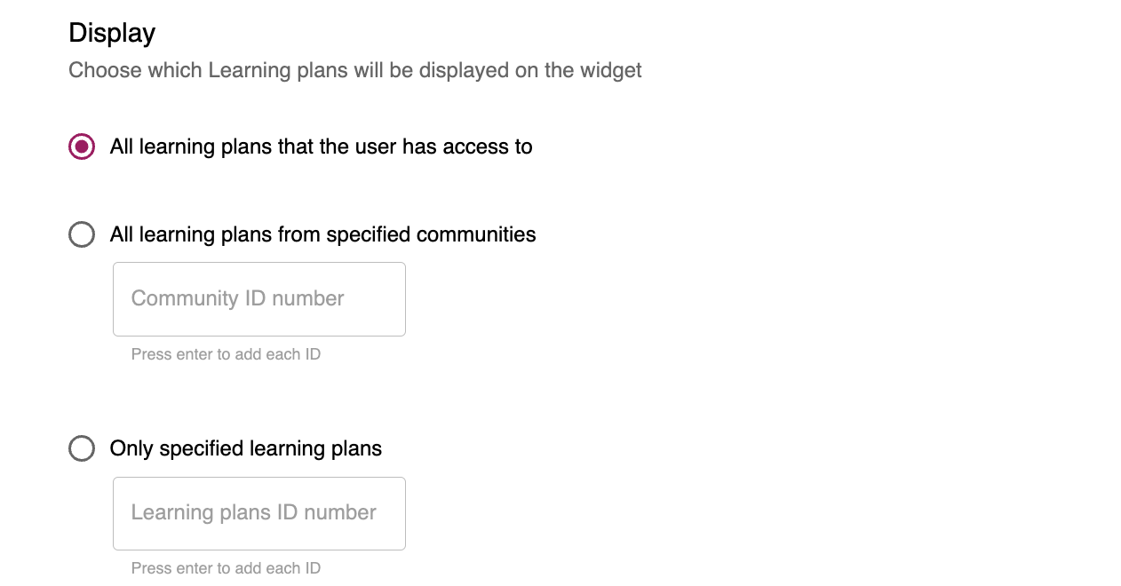Screen dimensions: 1121x586
Task: Click the word "widget" in the Display description
Action: coord(611,70)
